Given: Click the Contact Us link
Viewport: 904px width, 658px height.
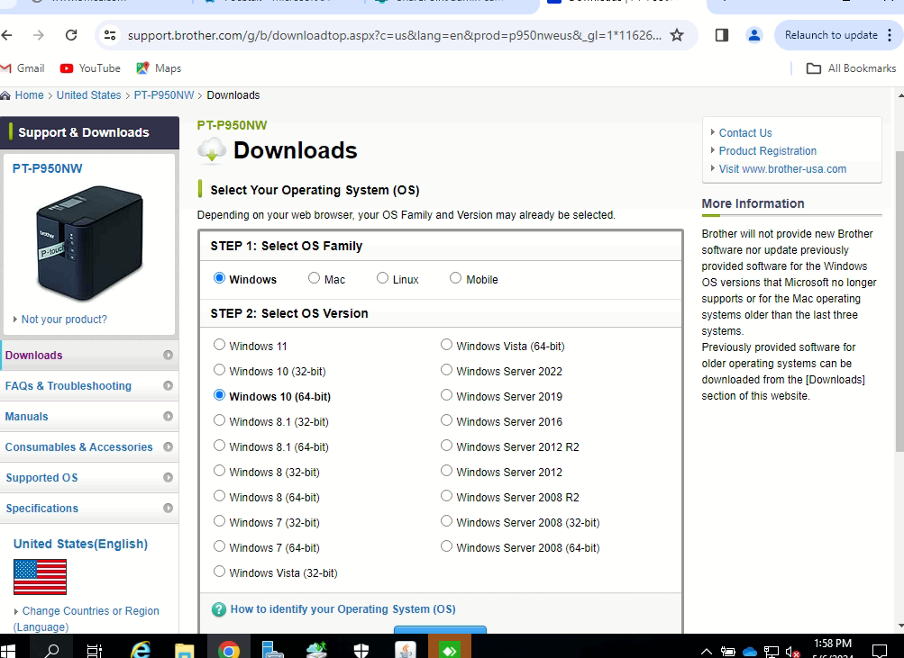Looking at the screenshot, I should click(x=744, y=133).
